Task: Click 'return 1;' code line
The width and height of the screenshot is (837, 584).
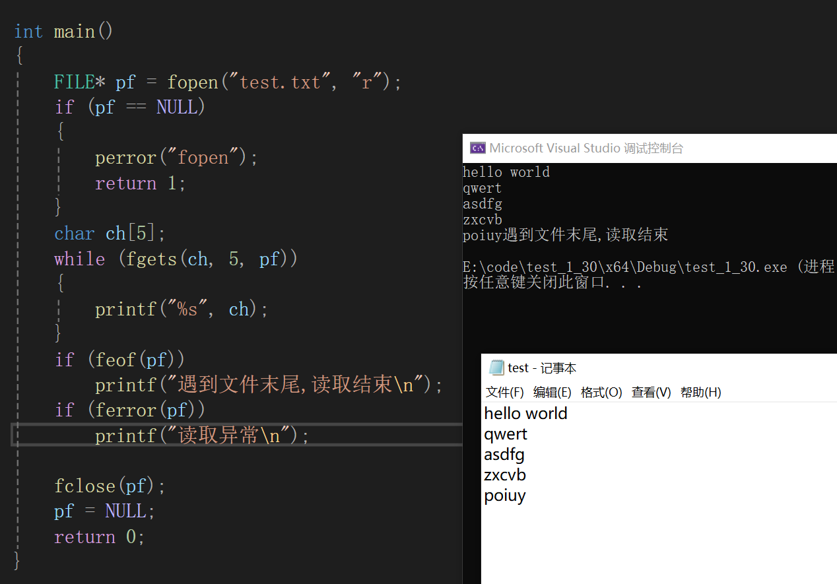Action: click(x=141, y=183)
